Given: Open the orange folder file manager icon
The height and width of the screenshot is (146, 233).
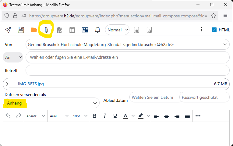Looking at the screenshot, I should pyautogui.click(x=34, y=30).
